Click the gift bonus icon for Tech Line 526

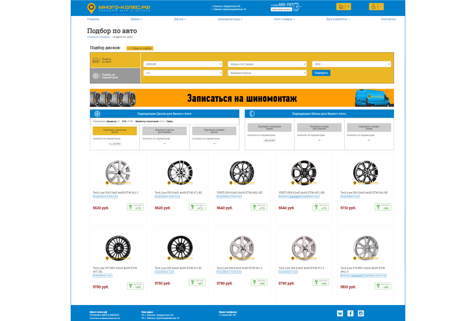click(x=378, y=207)
